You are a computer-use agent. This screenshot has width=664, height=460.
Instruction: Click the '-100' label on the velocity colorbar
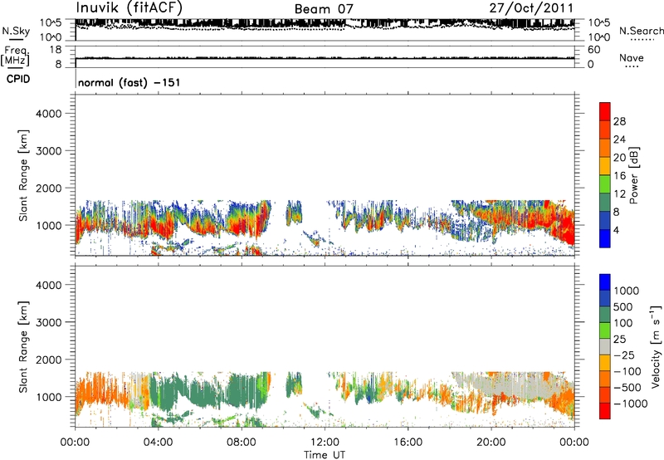[627, 371]
